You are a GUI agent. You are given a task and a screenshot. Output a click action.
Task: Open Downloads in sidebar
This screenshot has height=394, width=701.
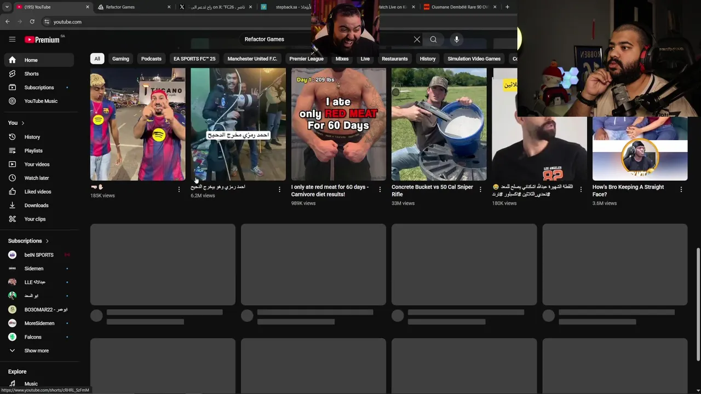(38, 205)
